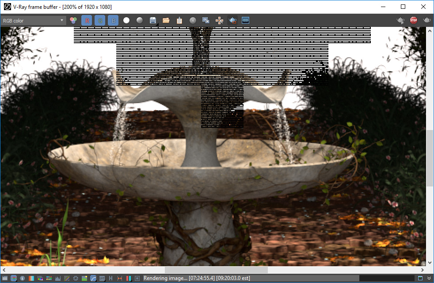
Task: Toggle the H status bar icon
Action: click(111, 278)
